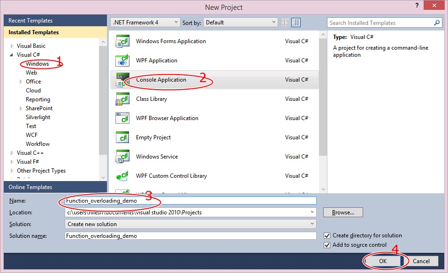Select the WPF Application template icon
Image resolution: width=448 pixels, height=273 pixels.
coord(122,61)
